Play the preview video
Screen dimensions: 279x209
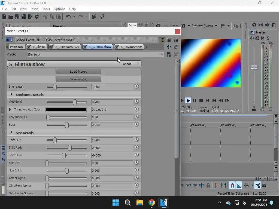pyautogui.click(x=188, y=100)
